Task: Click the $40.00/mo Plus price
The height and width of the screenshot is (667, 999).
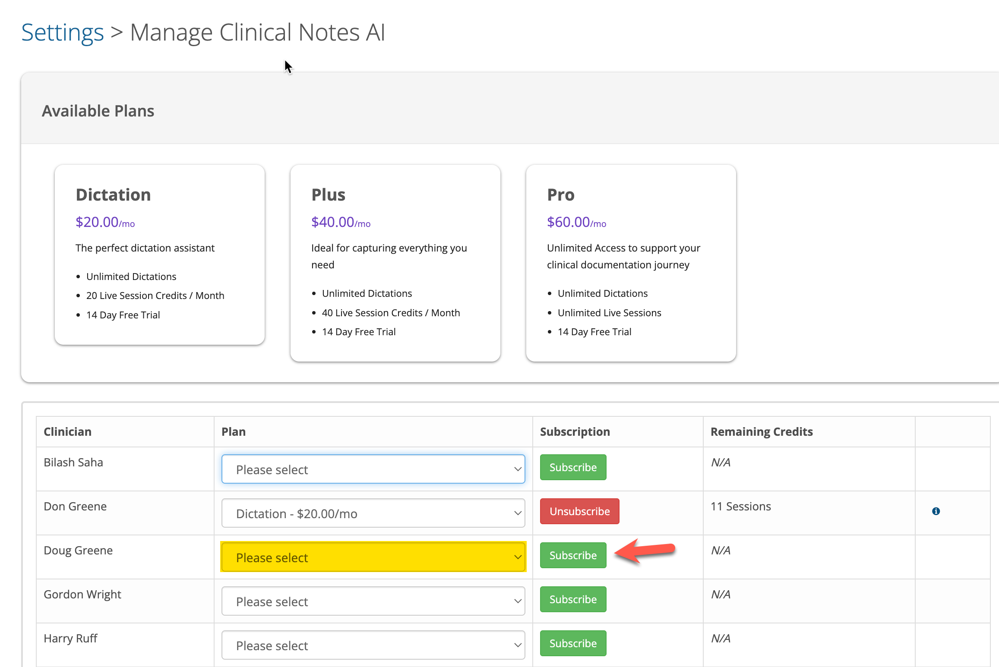Action: pos(341,222)
